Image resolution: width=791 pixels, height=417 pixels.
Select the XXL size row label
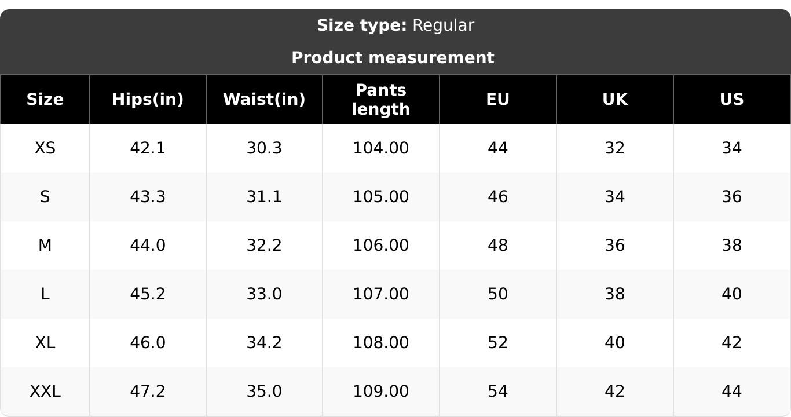click(x=45, y=392)
